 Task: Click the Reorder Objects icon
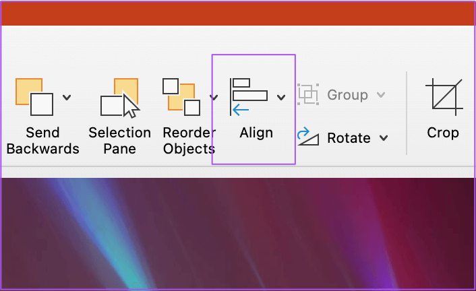181,97
